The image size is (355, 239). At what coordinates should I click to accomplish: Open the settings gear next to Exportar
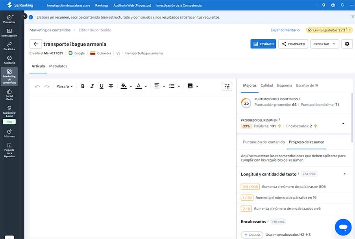point(347,44)
